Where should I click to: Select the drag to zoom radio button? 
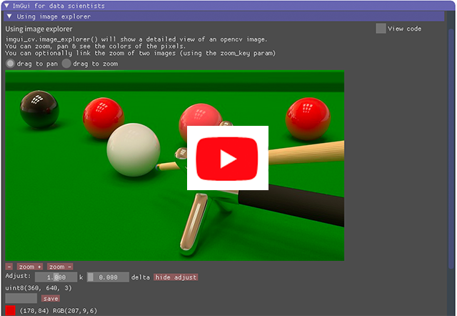tap(66, 64)
